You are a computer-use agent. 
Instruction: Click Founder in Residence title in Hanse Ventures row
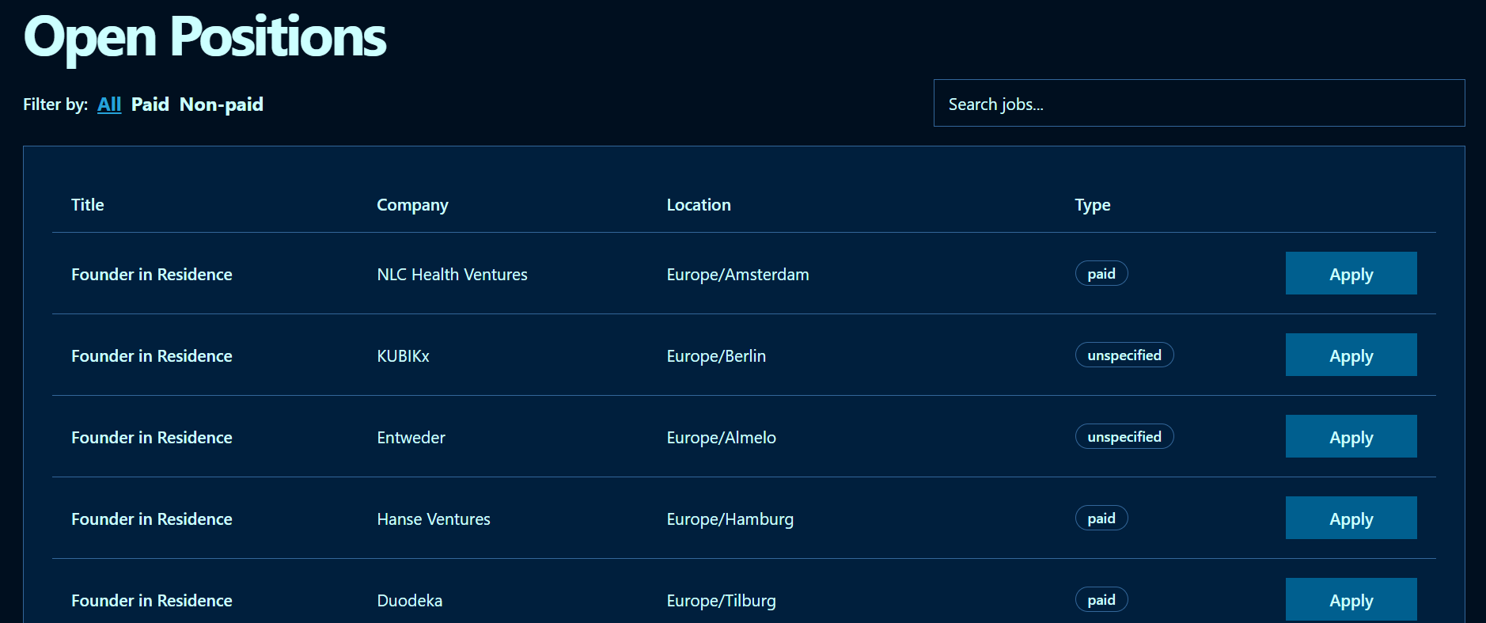(x=152, y=519)
